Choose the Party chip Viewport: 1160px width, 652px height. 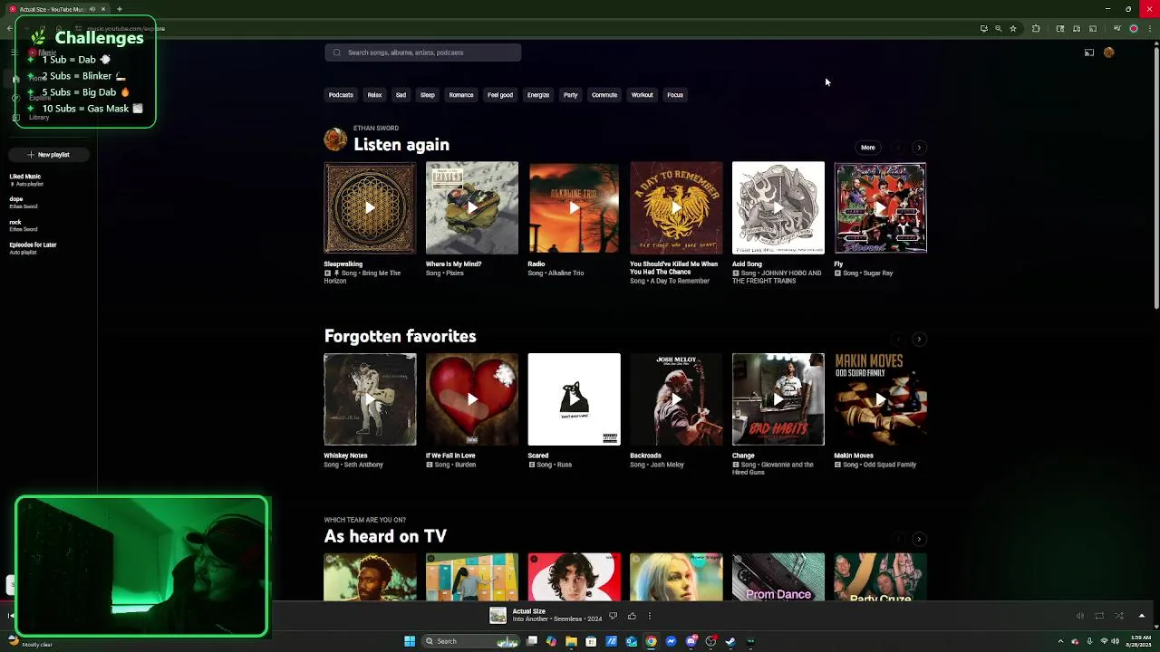(x=570, y=95)
